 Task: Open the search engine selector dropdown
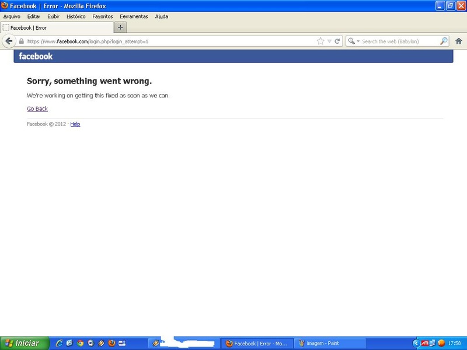pos(354,41)
